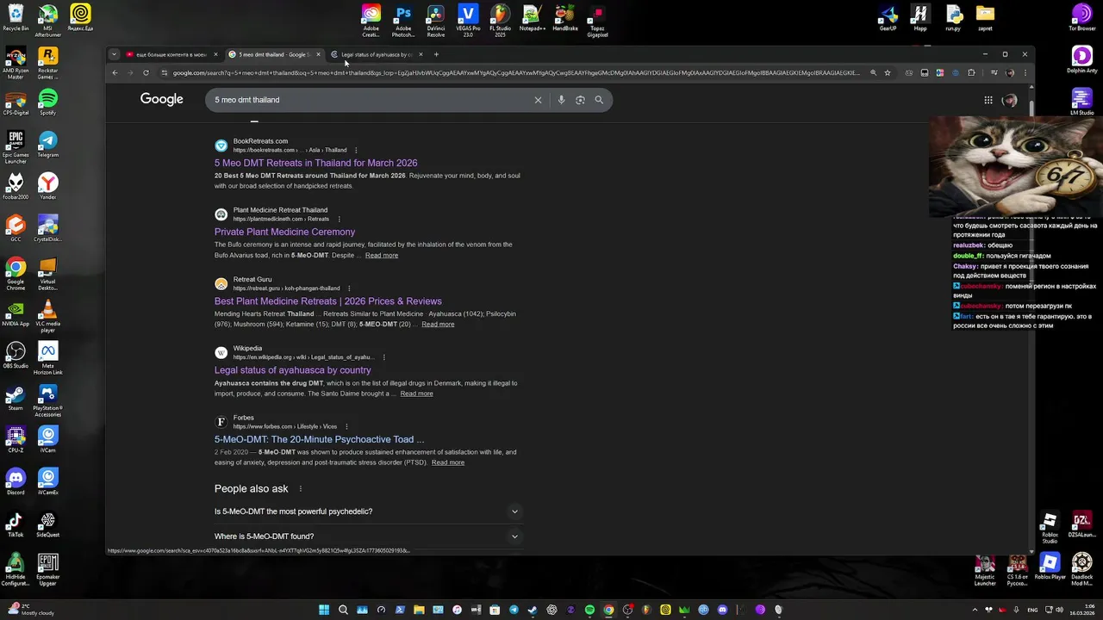This screenshot has height=620, width=1103.
Task: Open taskbar weather widget 'Mostly cloudy'
Action: (29, 610)
